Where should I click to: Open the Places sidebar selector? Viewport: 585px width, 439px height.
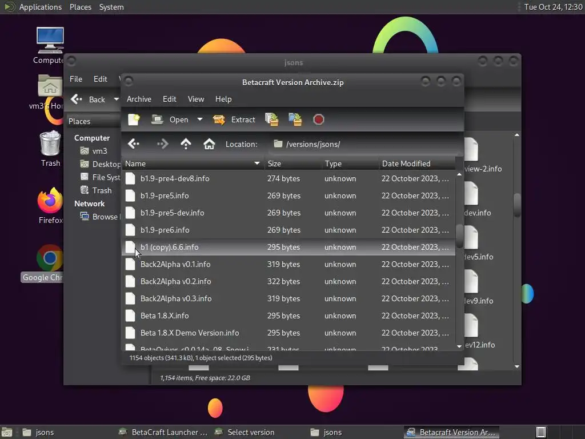93,121
